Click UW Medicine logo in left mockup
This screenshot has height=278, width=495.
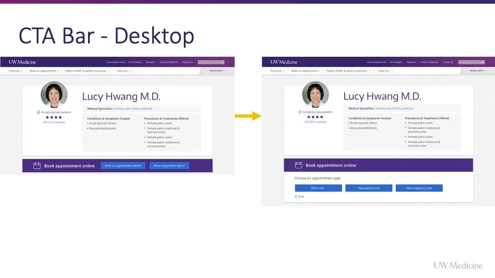tap(22, 62)
